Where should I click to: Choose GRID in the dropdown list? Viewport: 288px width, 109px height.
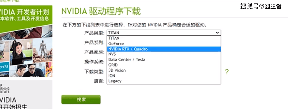coord(164,65)
